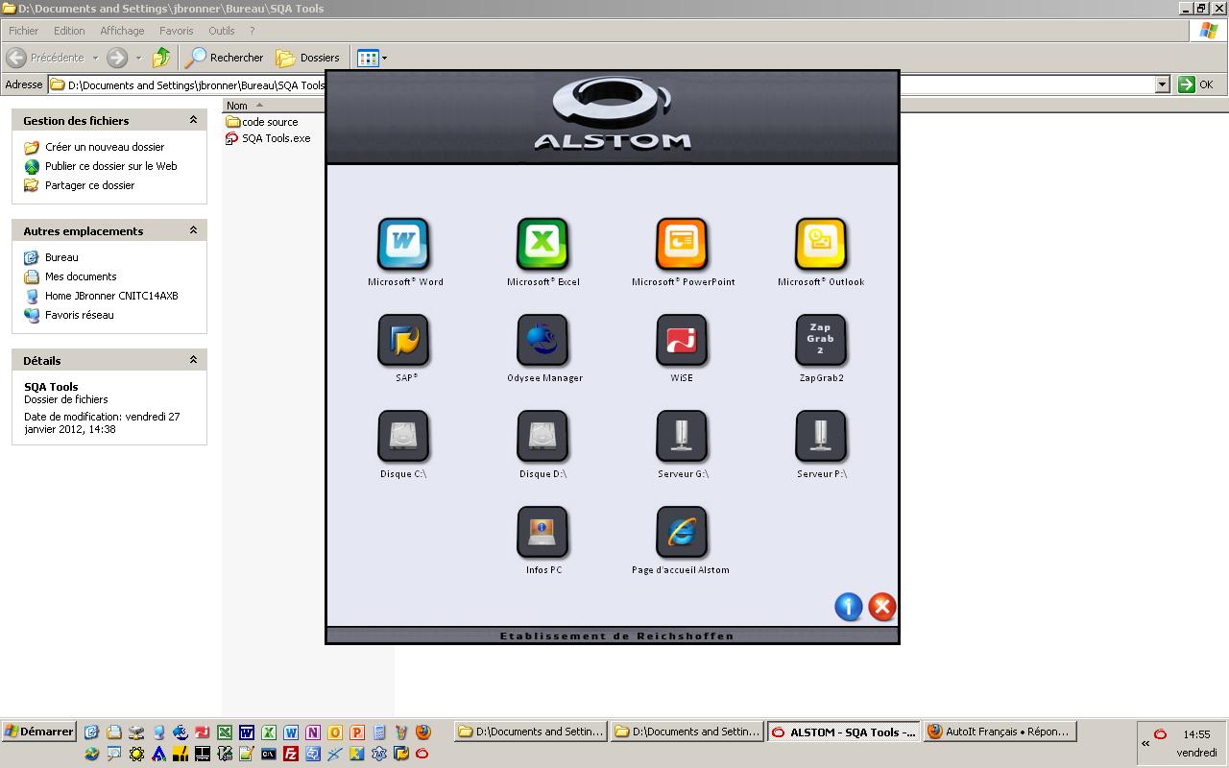1229x768 pixels.
Task: Click Publier ce dossier sur le Web
Action: point(111,166)
